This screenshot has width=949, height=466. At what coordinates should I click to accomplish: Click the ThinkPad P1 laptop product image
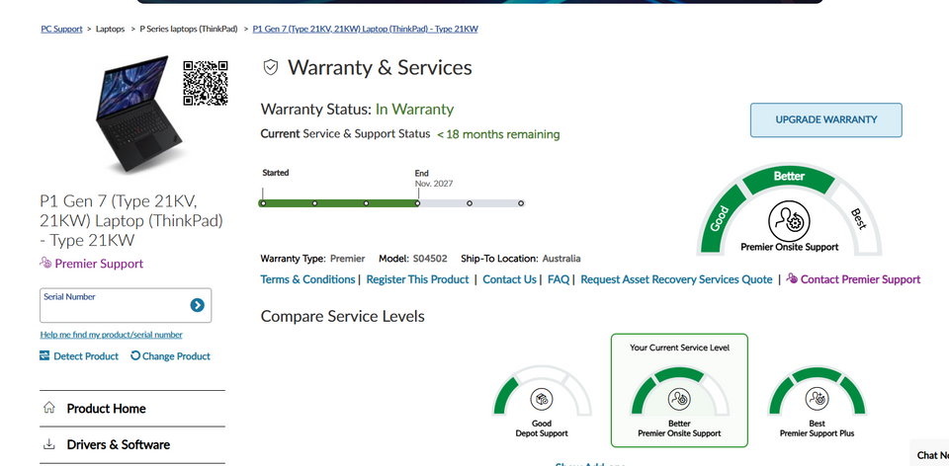(x=138, y=115)
